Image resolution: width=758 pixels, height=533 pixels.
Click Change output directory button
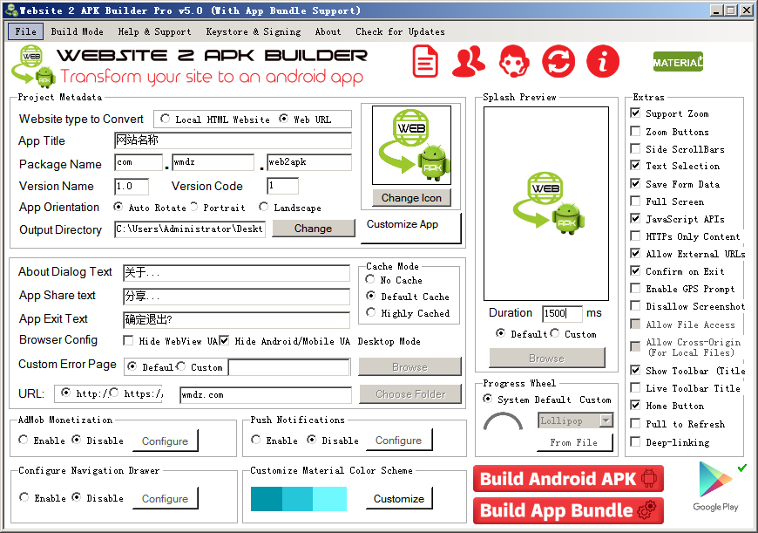point(314,229)
